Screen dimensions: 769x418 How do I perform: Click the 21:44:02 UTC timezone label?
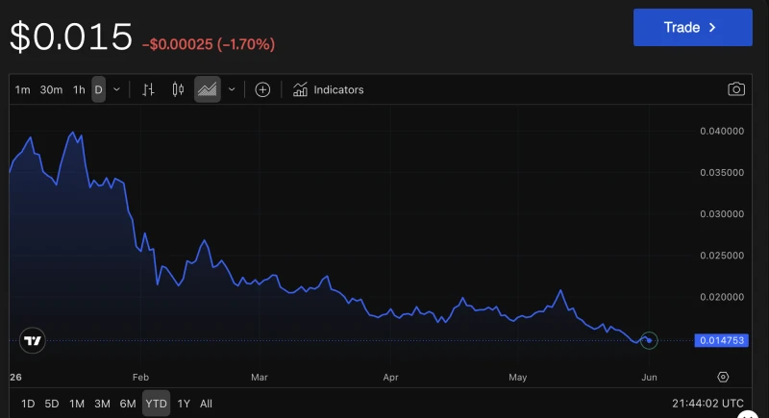point(707,404)
